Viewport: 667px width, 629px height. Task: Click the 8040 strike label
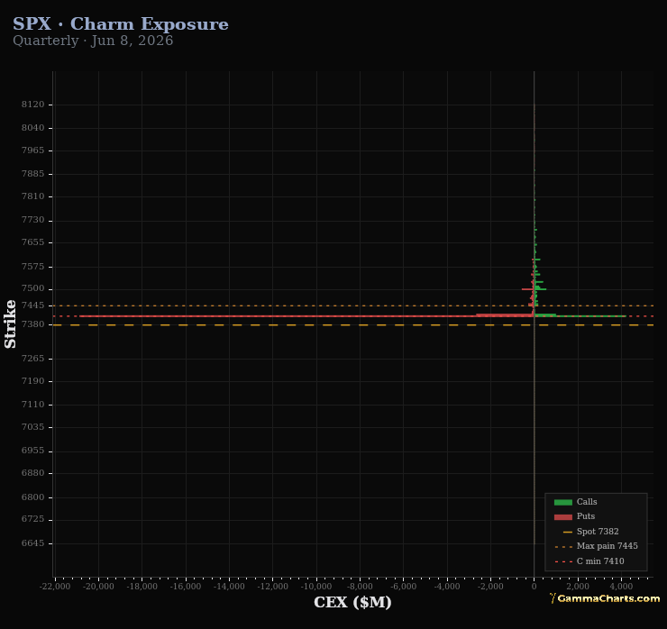click(x=33, y=128)
